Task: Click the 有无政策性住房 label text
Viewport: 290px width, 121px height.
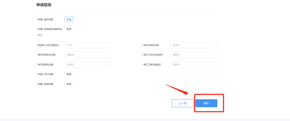Action: click(46, 65)
